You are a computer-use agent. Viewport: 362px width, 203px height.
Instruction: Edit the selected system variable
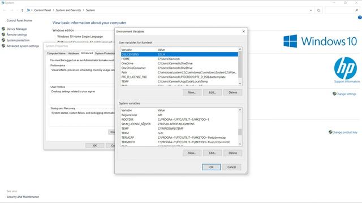213,153
